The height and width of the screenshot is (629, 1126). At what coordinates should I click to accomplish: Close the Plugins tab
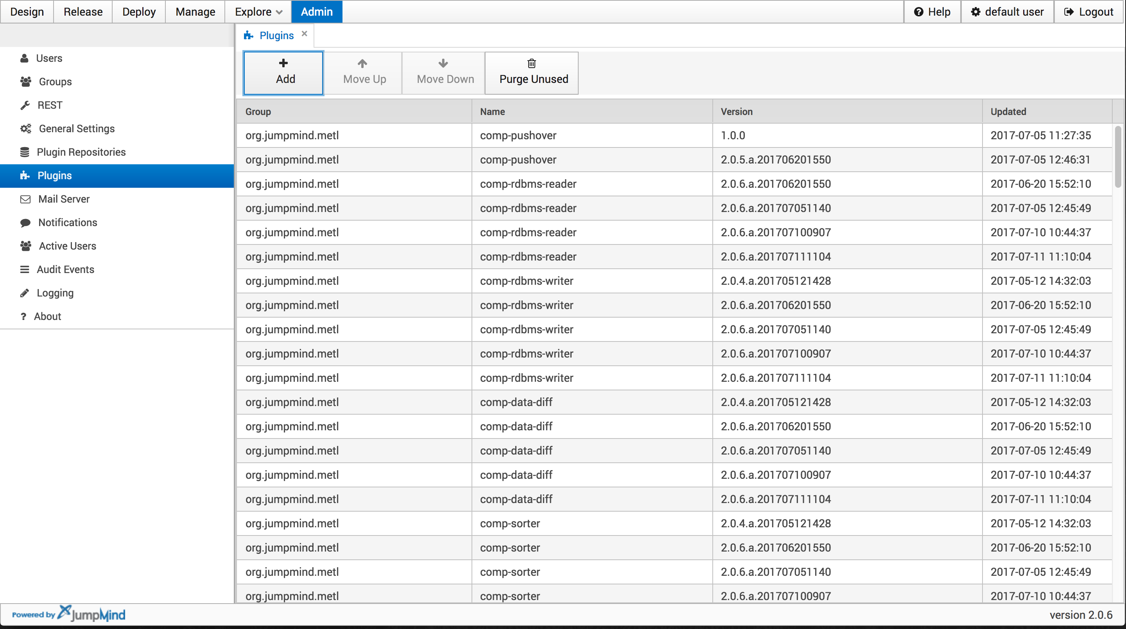(x=304, y=34)
